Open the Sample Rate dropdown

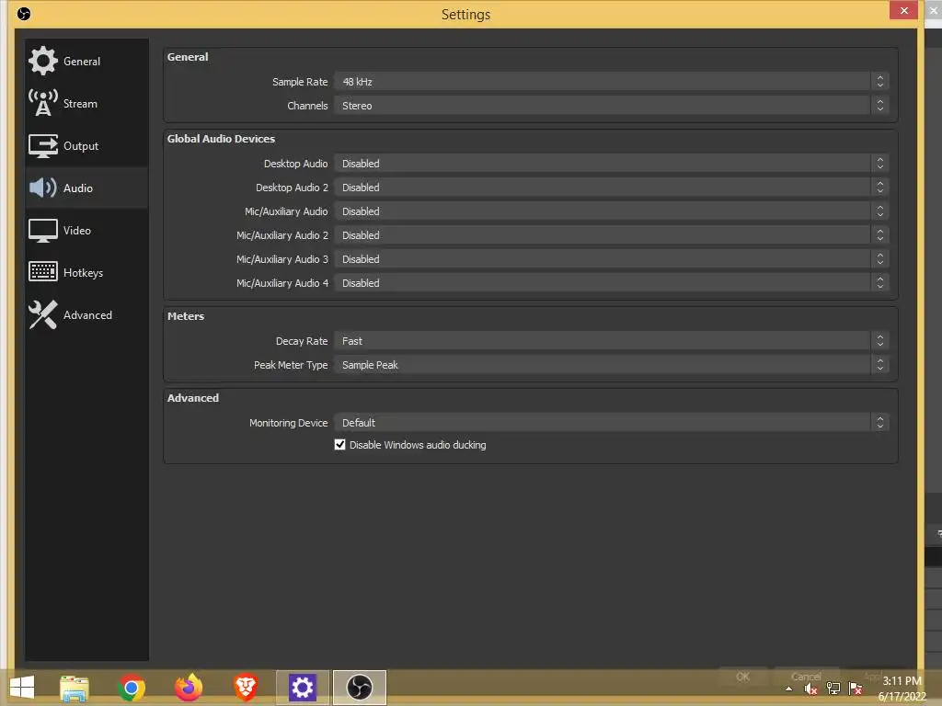(612, 82)
